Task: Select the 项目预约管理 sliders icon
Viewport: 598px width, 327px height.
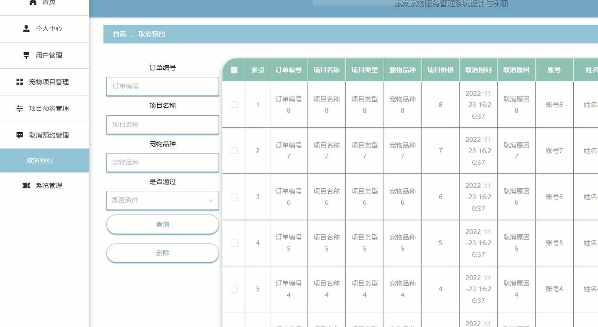Action: (20, 108)
